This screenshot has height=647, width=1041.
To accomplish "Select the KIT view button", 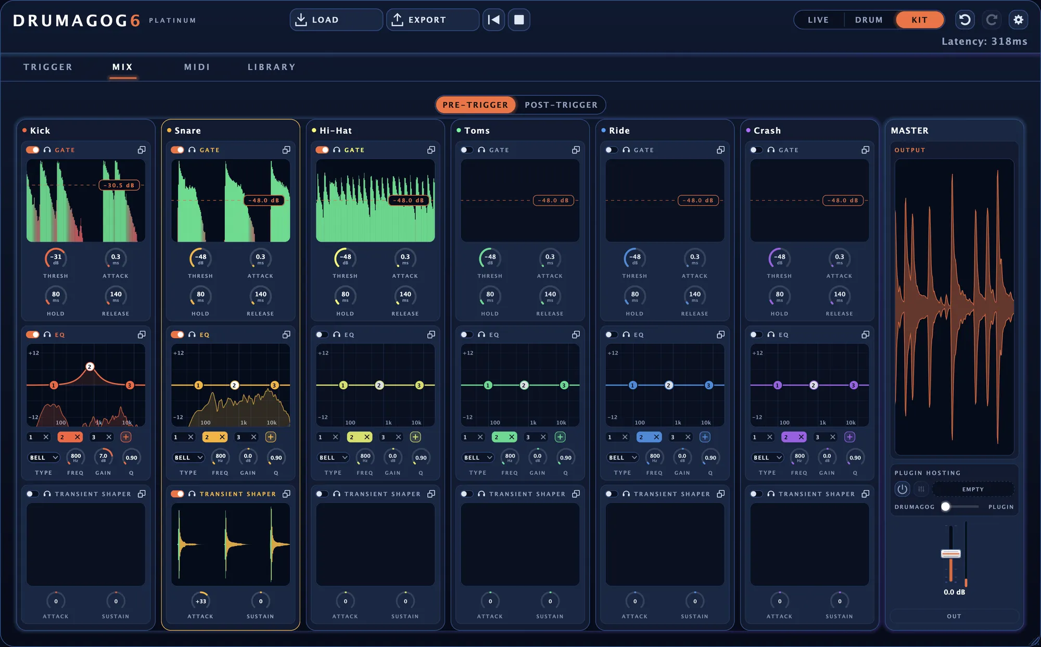I will [x=920, y=20].
